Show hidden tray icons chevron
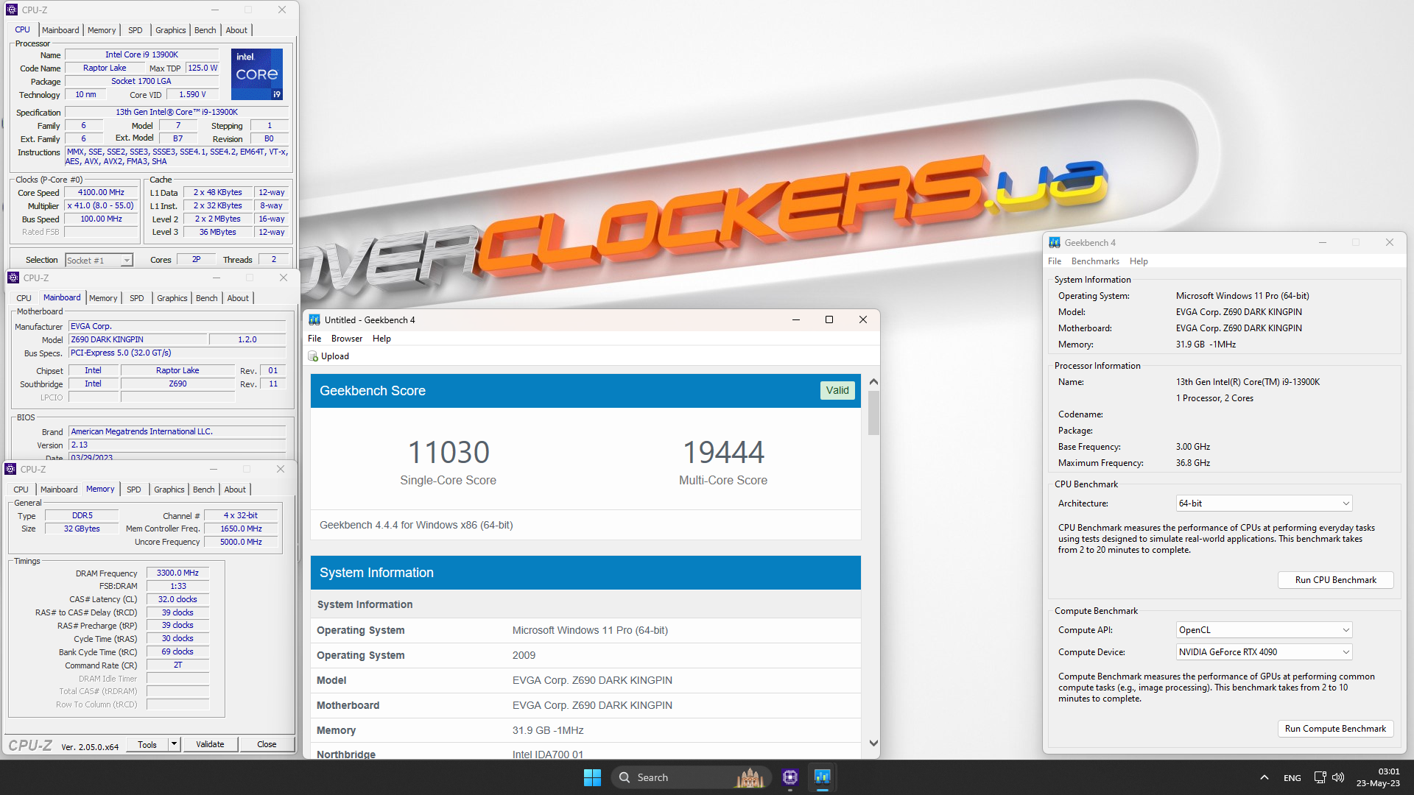The height and width of the screenshot is (795, 1414). pyautogui.click(x=1264, y=777)
